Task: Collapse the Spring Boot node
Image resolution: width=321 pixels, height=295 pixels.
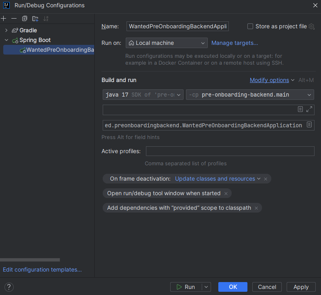Action: tap(6, 40)
